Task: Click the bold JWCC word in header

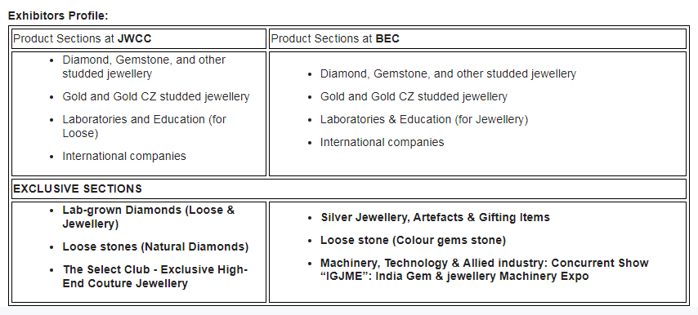Action: [x=134, y=38]
